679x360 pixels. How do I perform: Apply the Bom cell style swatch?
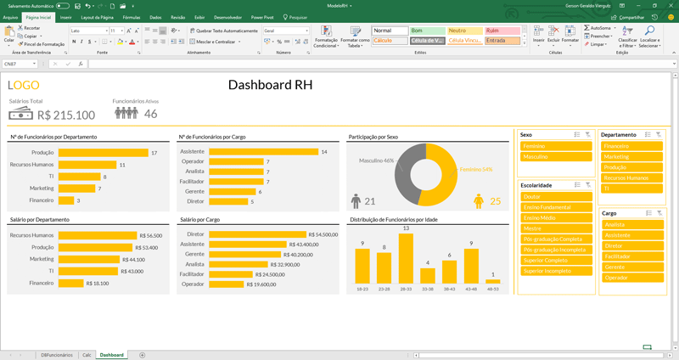[x=428, y=31]
